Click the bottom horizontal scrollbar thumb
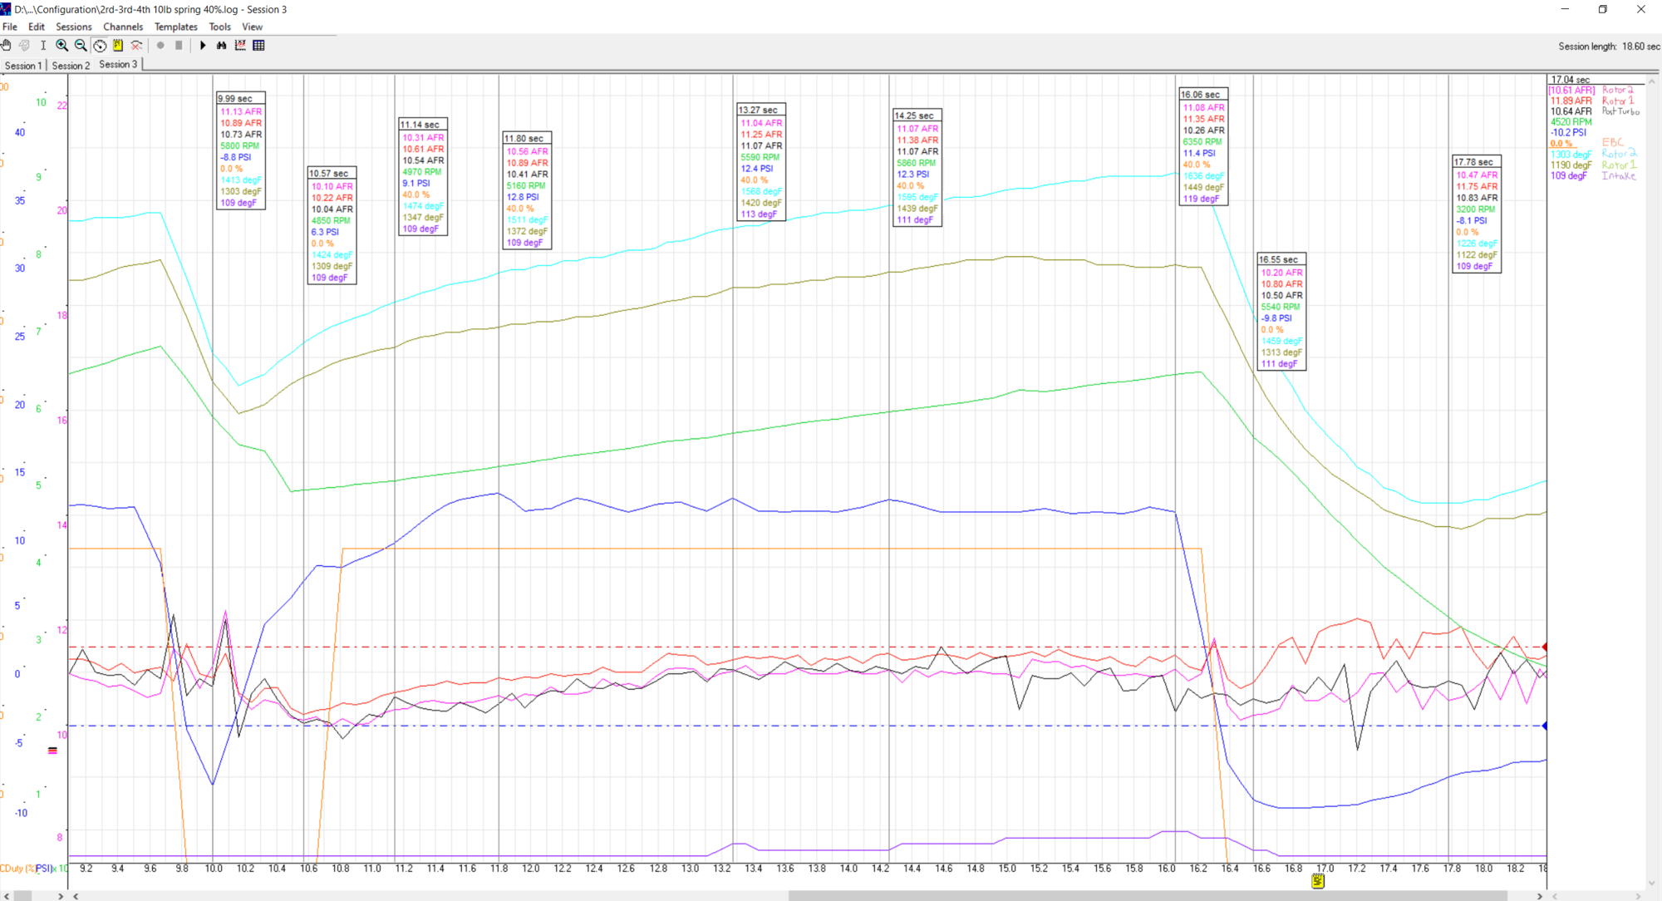This screenshot has width=1662, height=901. pos(1147,896)
